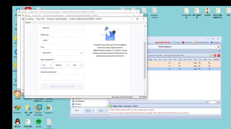Click the down arrow of the program list
231x129 pixels.
pyautogui.click(x=107, y=106)
